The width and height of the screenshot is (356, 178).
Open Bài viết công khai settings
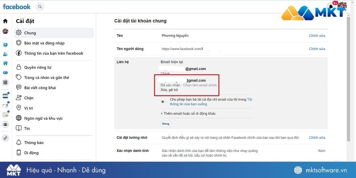coord(54,88)
